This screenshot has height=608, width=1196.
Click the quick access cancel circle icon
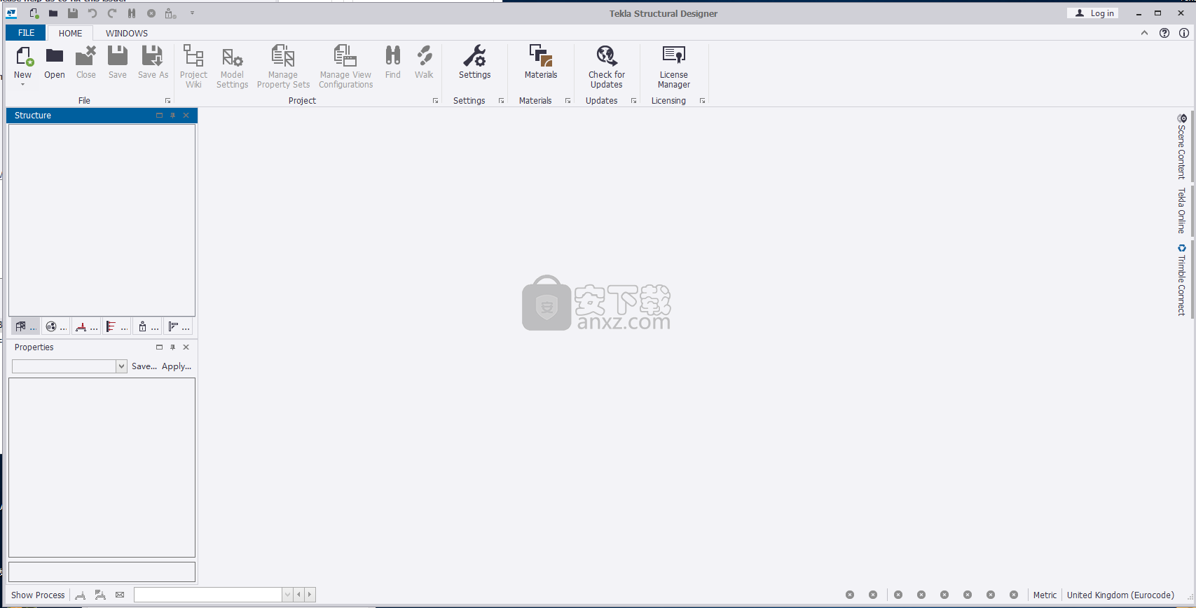[151, 13]
